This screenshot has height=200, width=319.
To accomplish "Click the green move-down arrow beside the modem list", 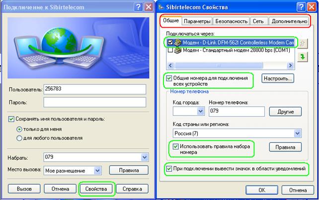I will pyautogui.click(x=303, y=57).
